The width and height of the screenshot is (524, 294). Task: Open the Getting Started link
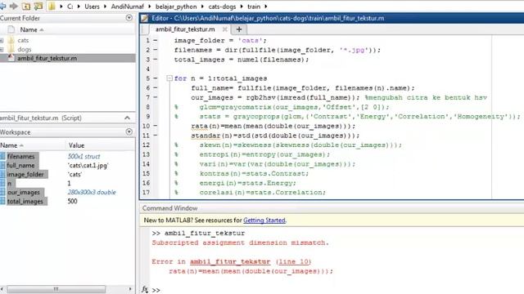click(264, 220)
